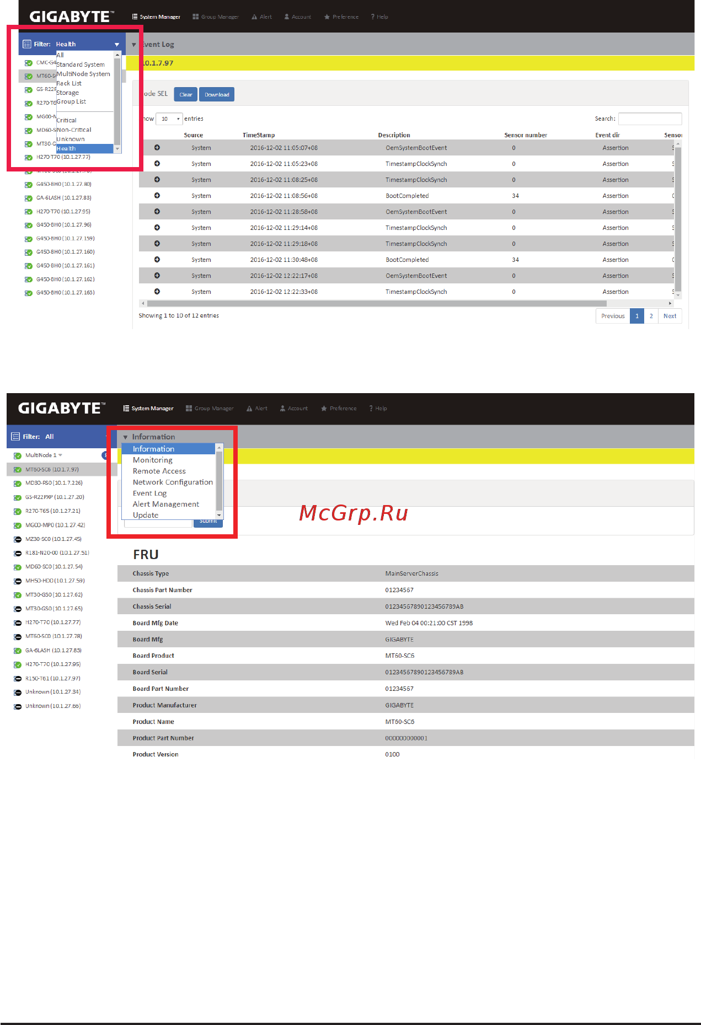Expand event row timestamped 2016-12-02 11:28:58+08
This screenshot has height=1025, width=701.
coord(157,211)
